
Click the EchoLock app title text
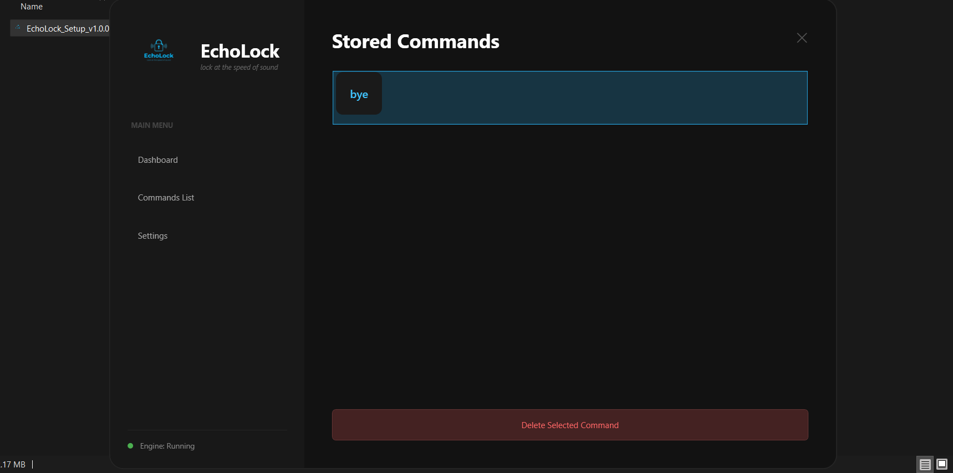coord(239,52)
